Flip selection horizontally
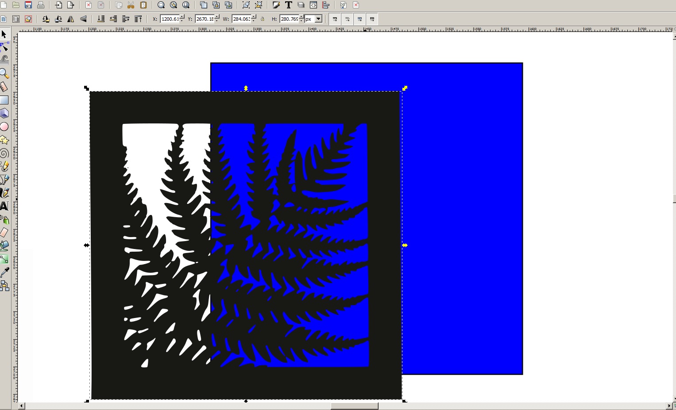 71,19
